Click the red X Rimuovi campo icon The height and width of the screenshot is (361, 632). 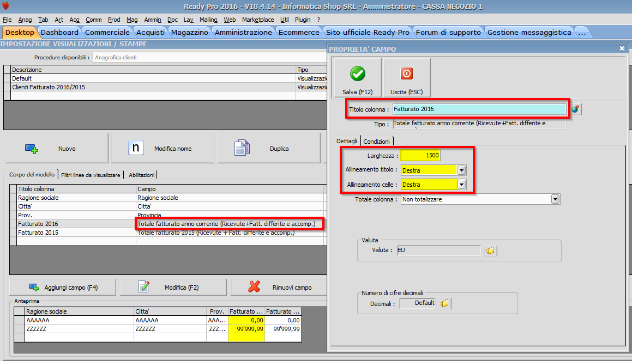[x=254, y=286]
